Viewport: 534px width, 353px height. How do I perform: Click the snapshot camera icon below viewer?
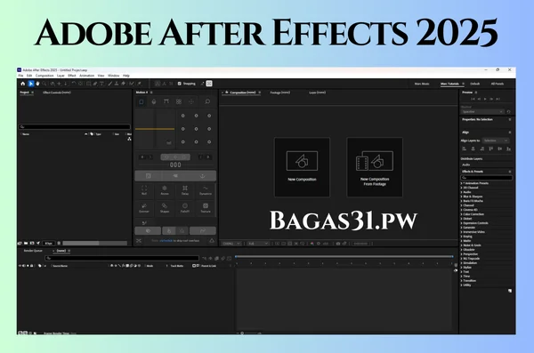pos(338,244)
